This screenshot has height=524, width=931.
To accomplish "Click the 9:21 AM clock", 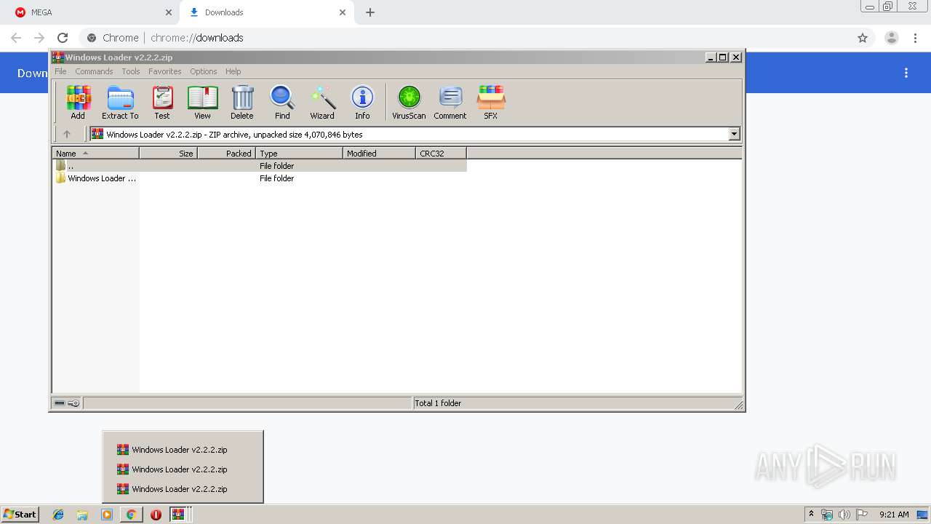I will (894, 515).
